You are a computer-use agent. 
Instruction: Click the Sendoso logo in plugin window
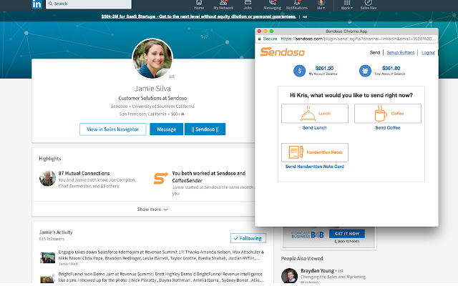coord(283,52)
